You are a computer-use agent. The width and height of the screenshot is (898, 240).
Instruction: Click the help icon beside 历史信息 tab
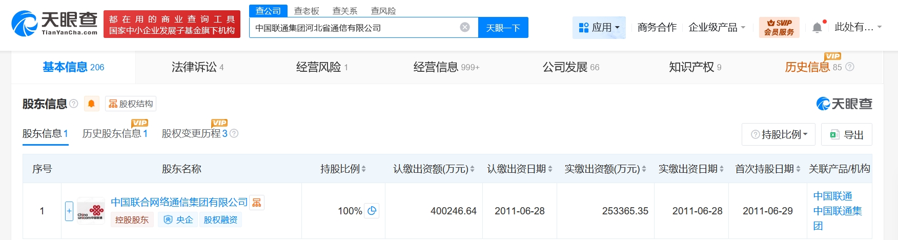850,67
